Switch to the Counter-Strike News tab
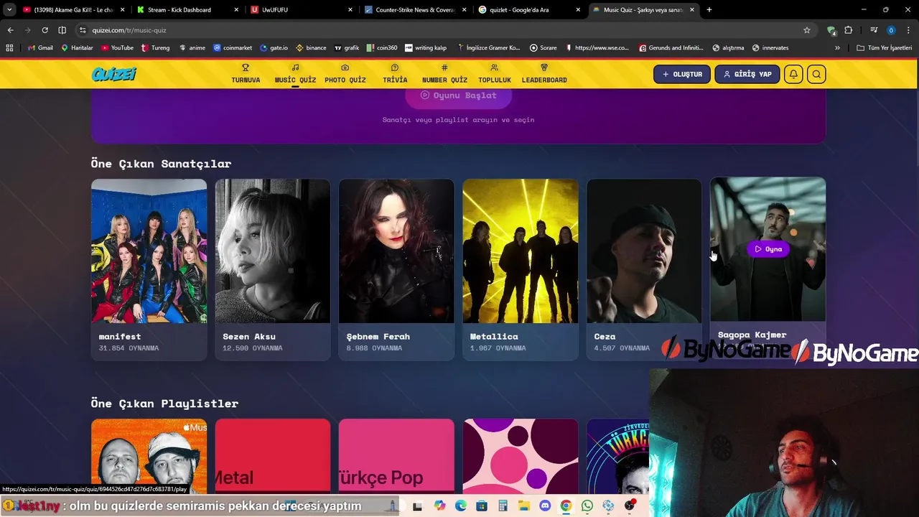The height and width of the screenshot is (517, 919). (x=416, y=10)
